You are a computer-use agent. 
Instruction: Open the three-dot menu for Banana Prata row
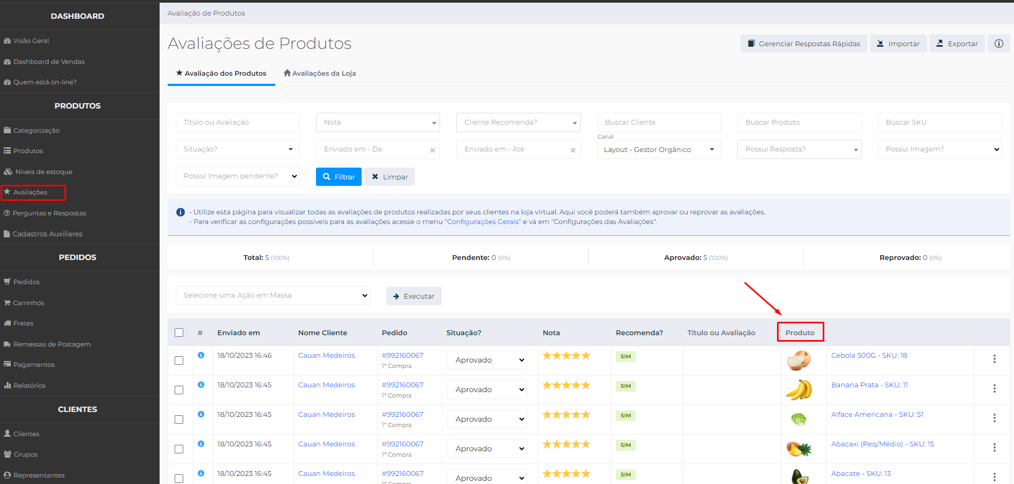pos(994,388)
